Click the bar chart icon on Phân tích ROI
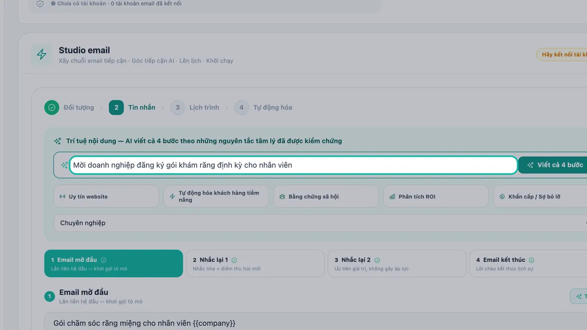Screen dimensions: 587x330 [392, 197]
